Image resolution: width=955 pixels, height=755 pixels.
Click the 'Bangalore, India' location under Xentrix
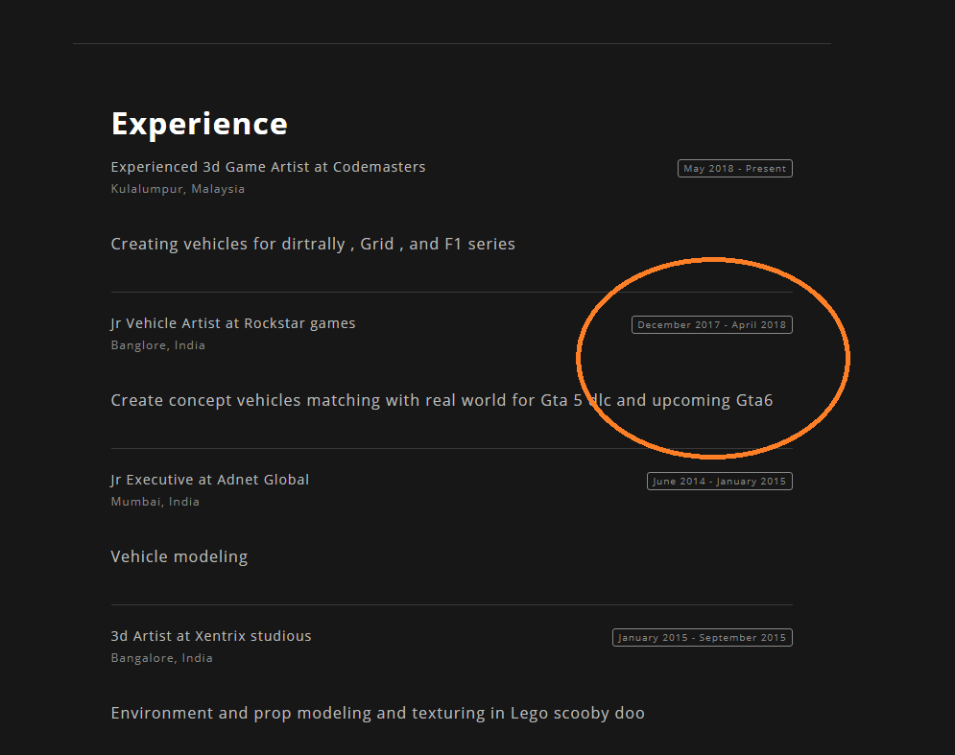tap(161, 658)
